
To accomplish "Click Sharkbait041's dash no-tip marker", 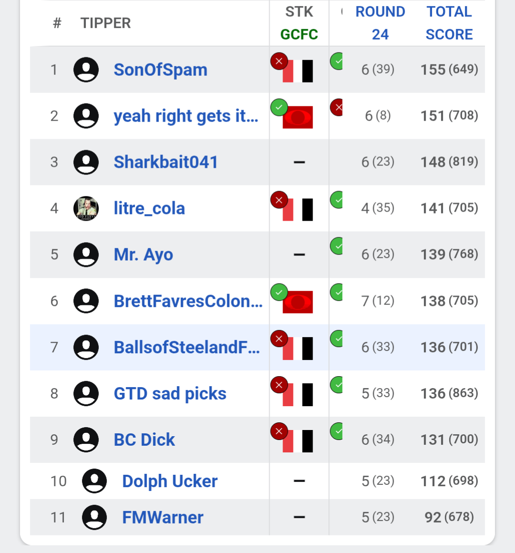I will pyautogui.click(x=299, y=162).
